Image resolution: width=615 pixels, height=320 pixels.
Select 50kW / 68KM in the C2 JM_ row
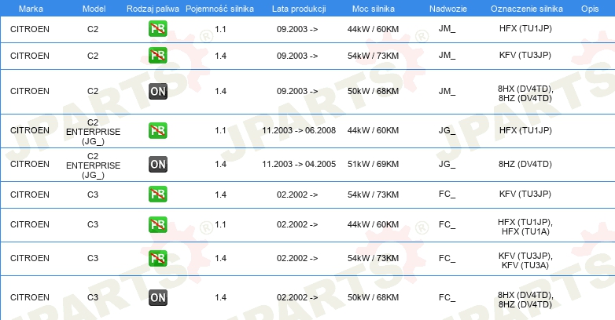(373, 91)
